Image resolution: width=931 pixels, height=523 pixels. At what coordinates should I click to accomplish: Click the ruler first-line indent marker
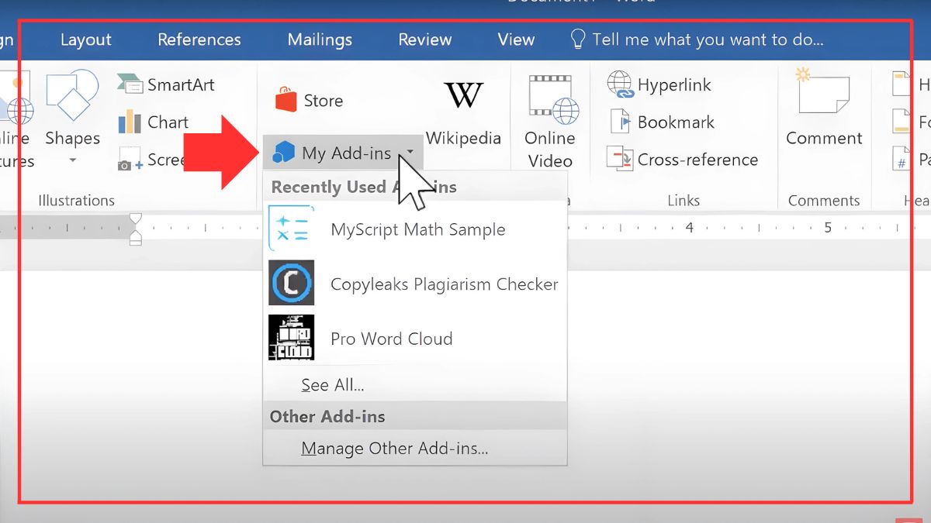tap(135, 219)
